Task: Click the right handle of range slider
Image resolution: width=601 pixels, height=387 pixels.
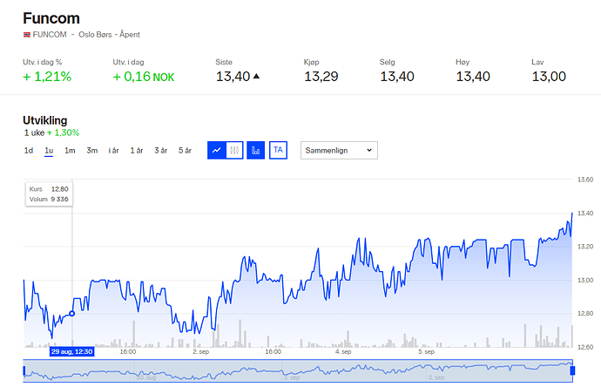Action: pos(572,370)
